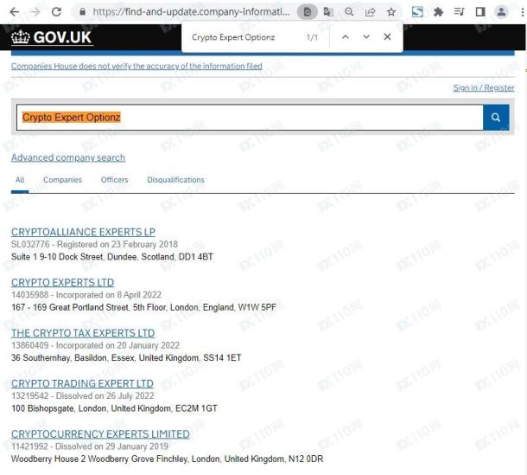The width and height of the screenshot is (527, 475).
Task: Click text 'SL032776 - Registered on 23 February 2018'
Action: [94, 244]
